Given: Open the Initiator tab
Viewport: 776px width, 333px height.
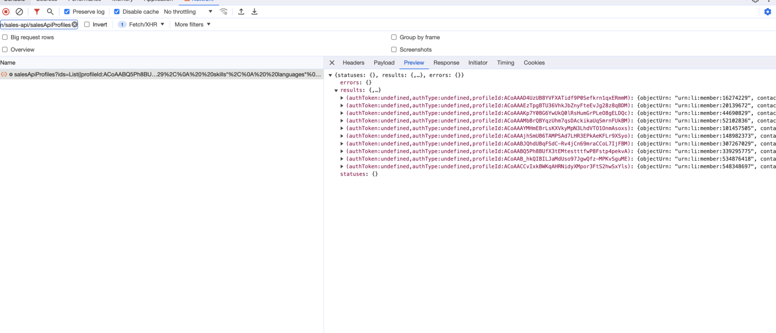Looking at the screenshot, I should click(x=478, y=63).
